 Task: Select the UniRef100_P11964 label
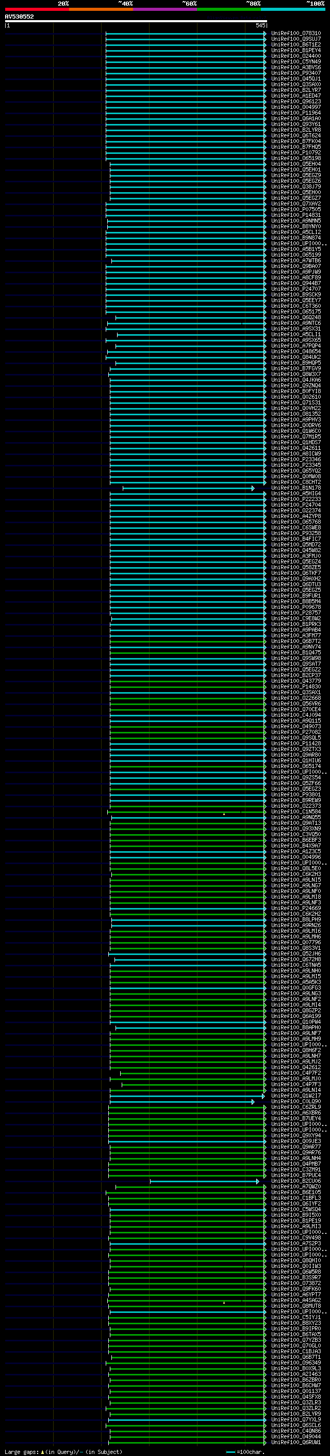click(x=296, y=113)
